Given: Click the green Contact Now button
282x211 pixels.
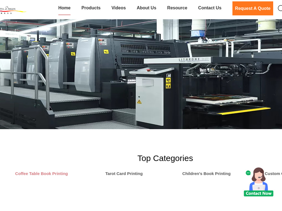Looking at the screenshot, I should pyautogui.click(x=259, y=193).
